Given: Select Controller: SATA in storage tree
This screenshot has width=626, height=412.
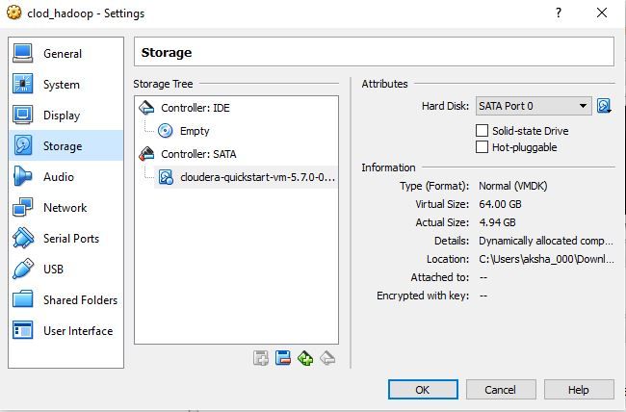Looking at the screenshot, I should tap(197, 154).
